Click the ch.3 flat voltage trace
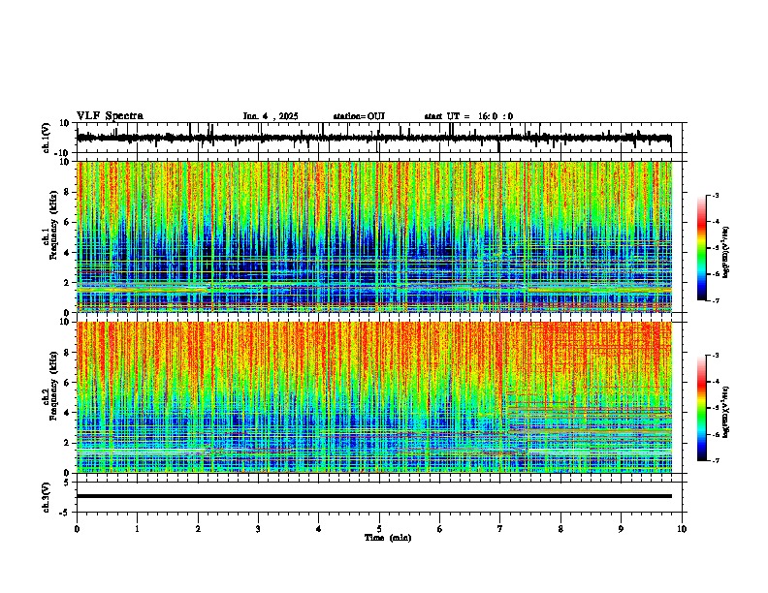This screenshot has height=593, width=768. (x=374, y=496)
